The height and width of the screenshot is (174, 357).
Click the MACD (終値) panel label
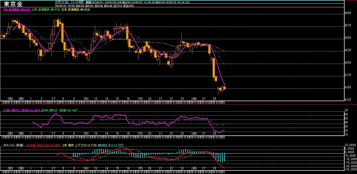(x=14, y=145)
